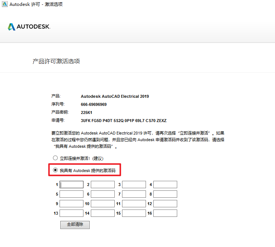Focus activation code field 7

tap(134, 194)
